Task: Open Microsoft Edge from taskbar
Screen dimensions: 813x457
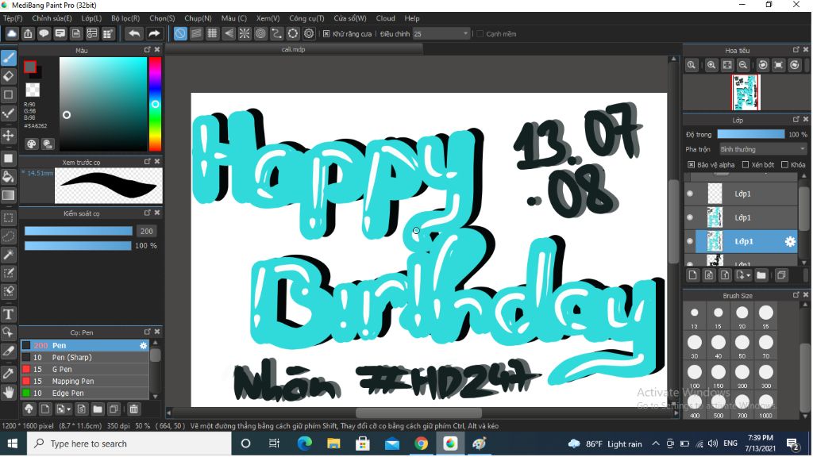Action: pyautogui.click(x=304, y=444)
